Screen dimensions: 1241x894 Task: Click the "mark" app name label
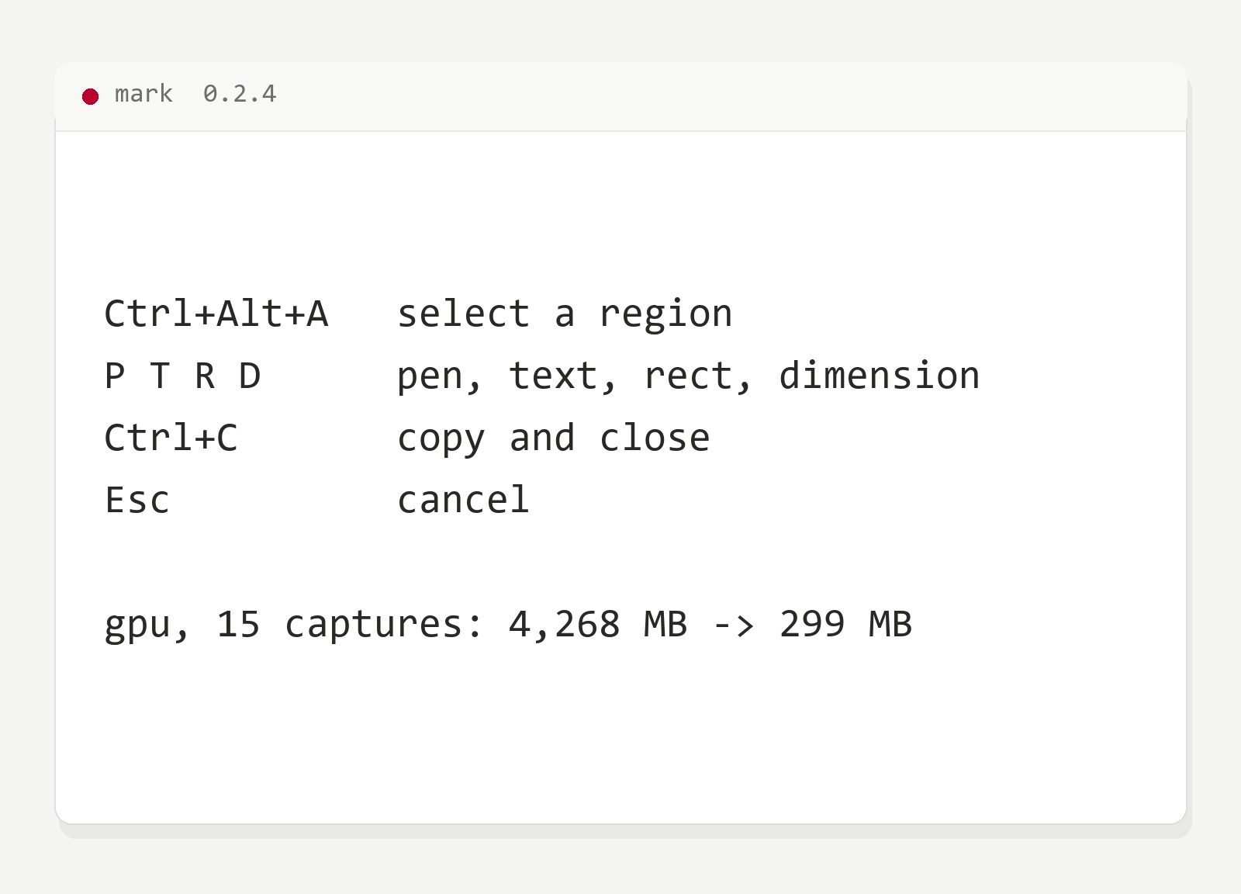(x=143, y=94)
